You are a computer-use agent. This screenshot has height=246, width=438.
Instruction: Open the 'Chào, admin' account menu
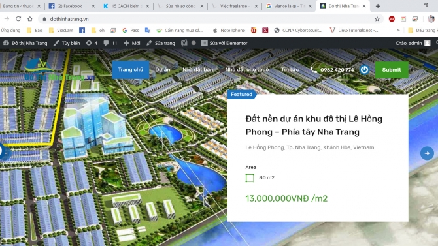(x=413, y=43)
